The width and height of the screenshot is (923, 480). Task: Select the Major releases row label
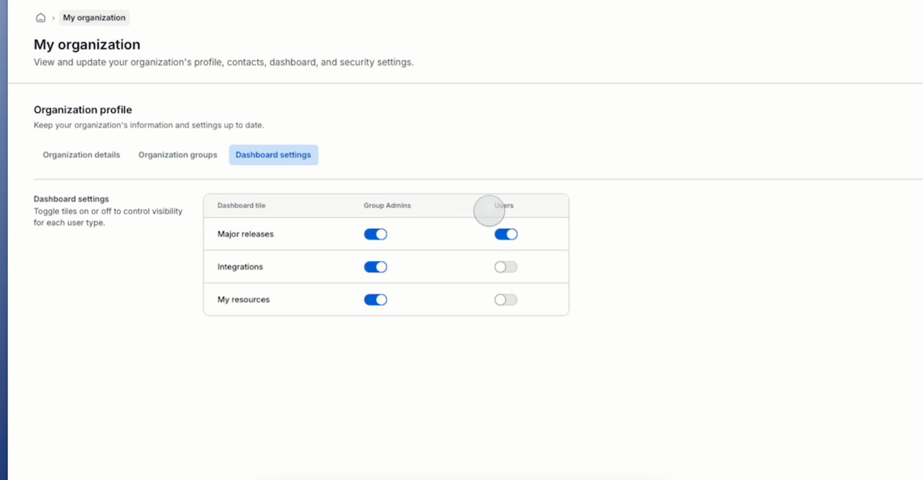(x=245, y=234)
